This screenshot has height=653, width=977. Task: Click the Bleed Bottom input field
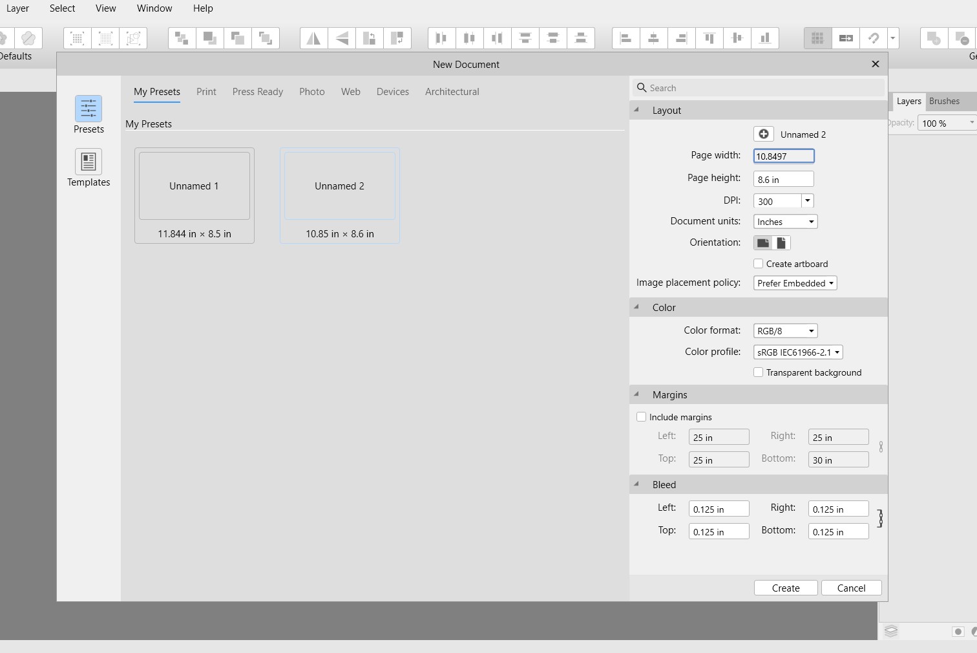tap(839, 531)
